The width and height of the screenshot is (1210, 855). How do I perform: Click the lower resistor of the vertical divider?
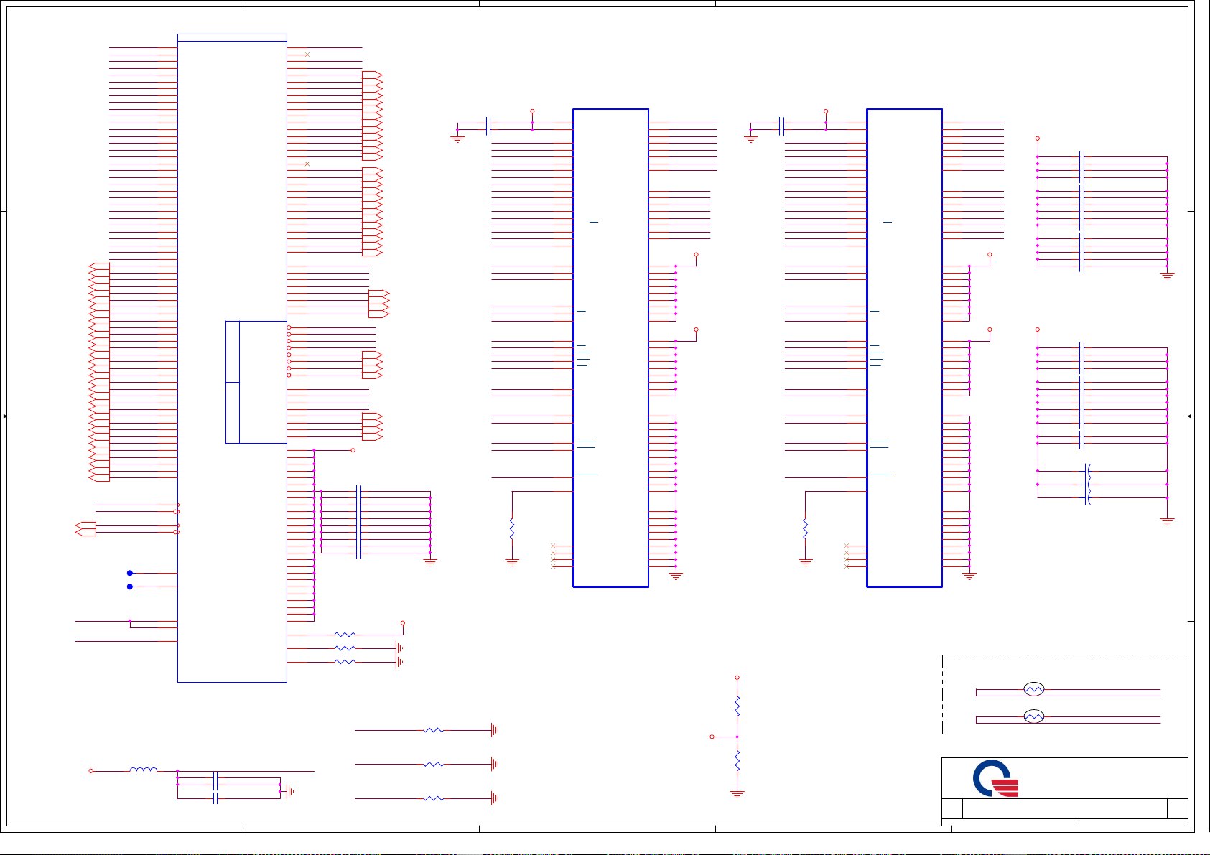click(x=737, y=761)
